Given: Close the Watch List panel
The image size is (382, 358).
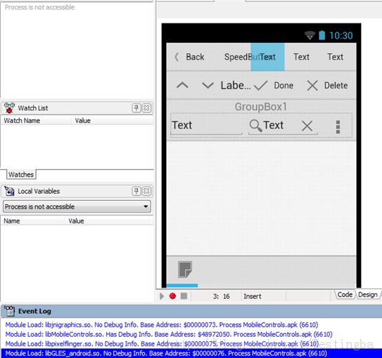Looking at the screenshot, I should point(146,108).
